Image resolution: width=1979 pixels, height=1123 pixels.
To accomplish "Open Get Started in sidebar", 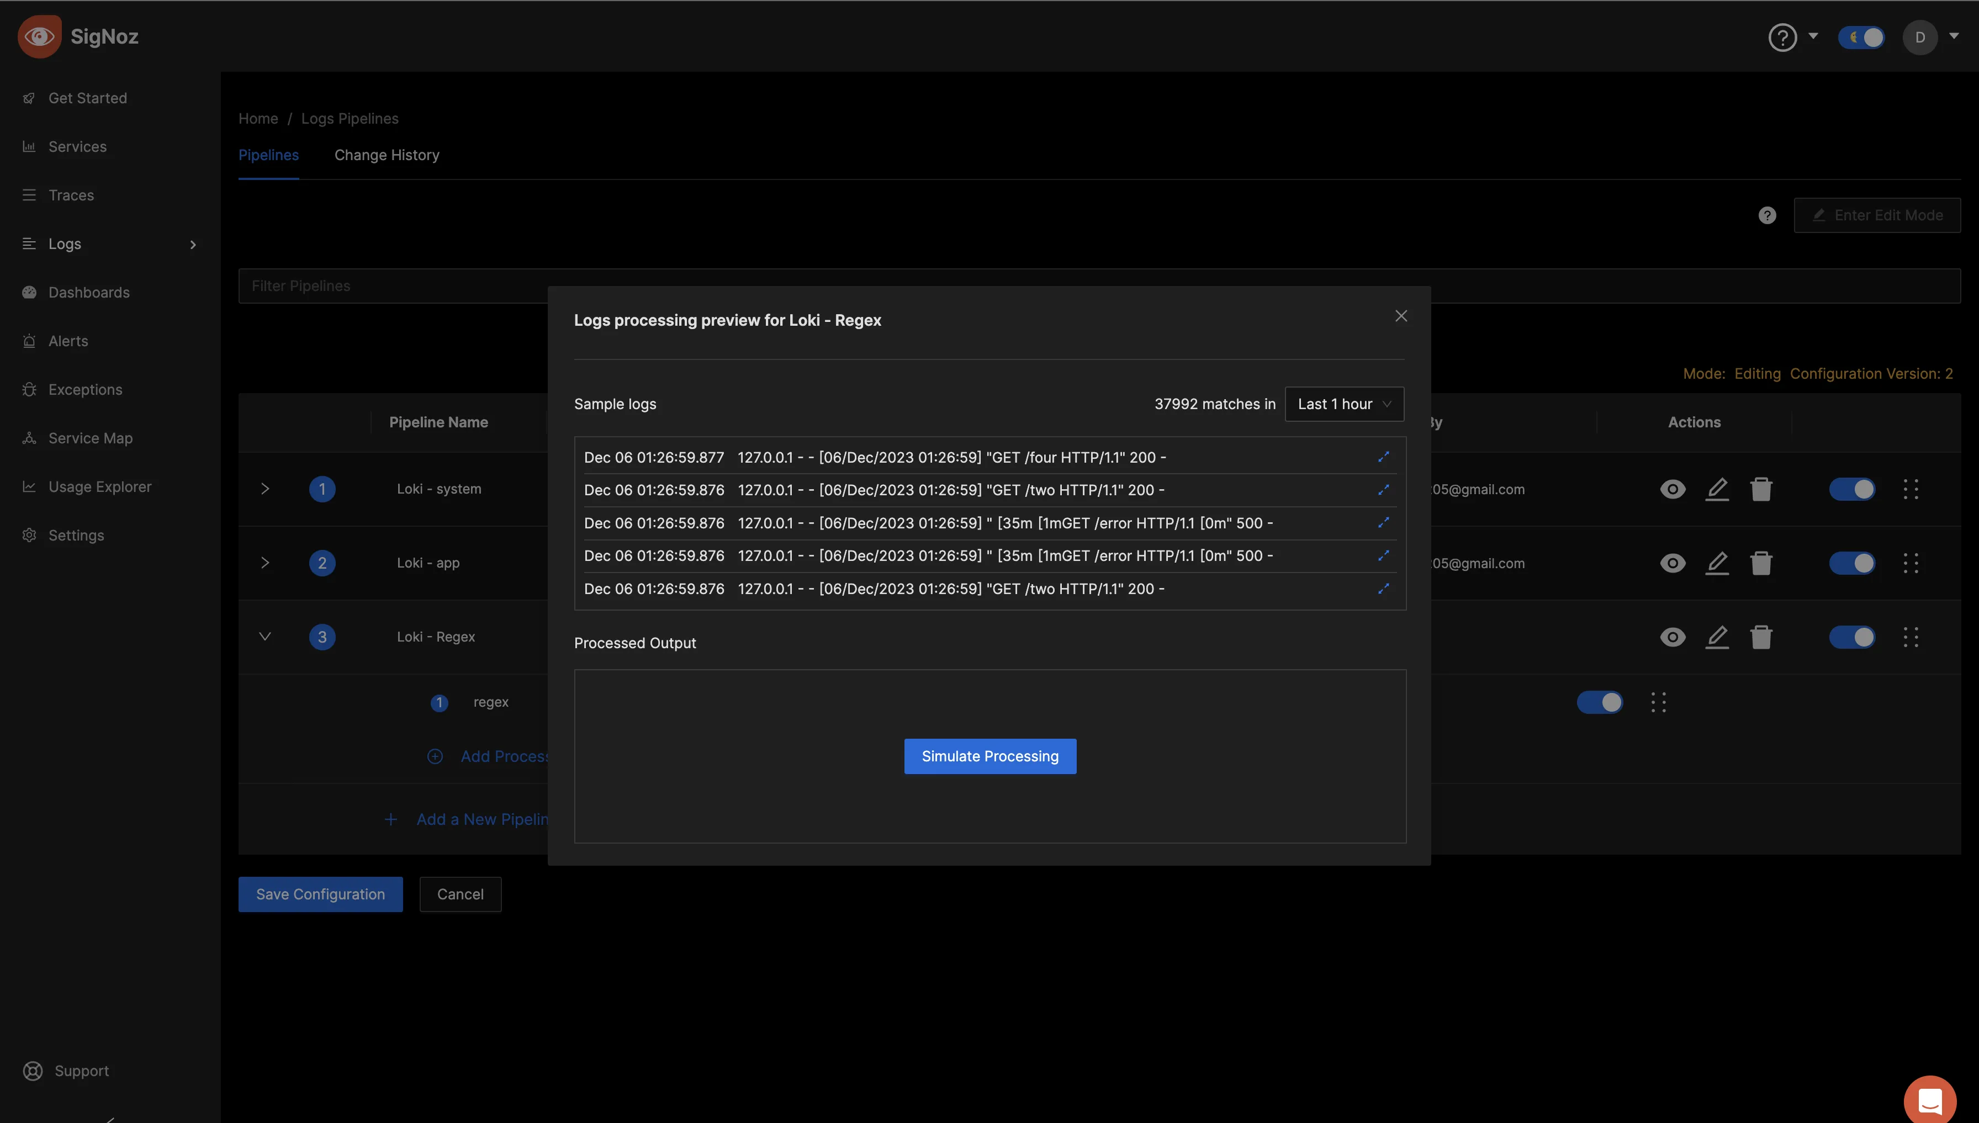I will pyautogui.click(x=87, y=98).
